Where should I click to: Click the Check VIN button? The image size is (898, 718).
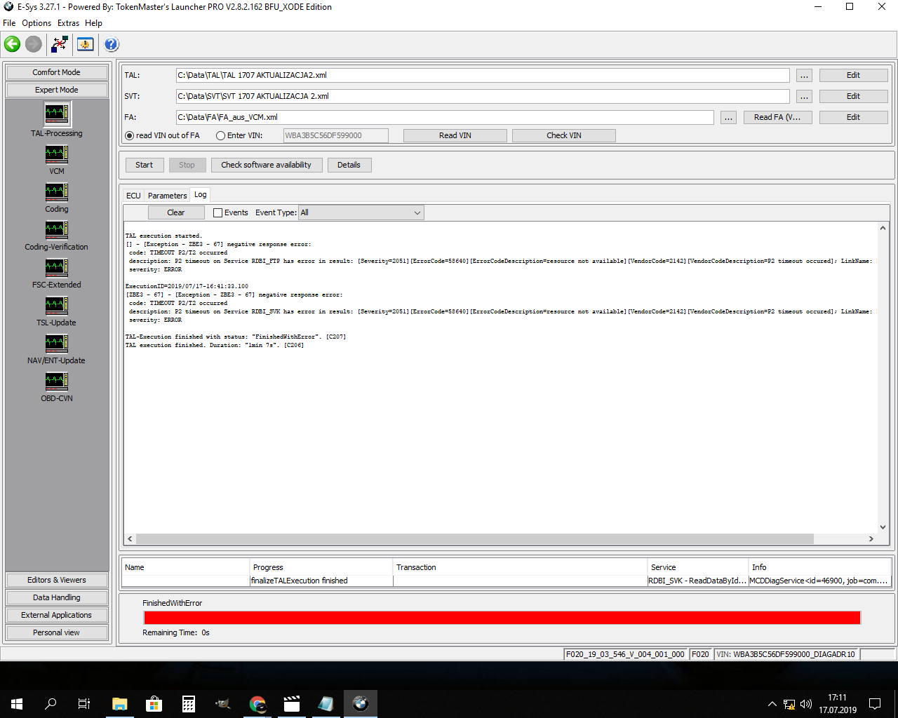564,135
